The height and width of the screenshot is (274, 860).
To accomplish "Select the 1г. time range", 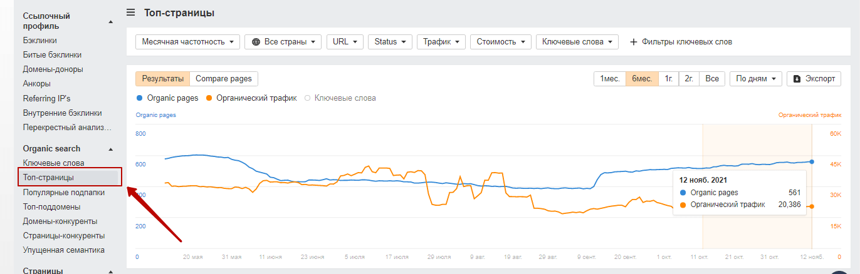I will pyautogui.click(x=669, y=79).
